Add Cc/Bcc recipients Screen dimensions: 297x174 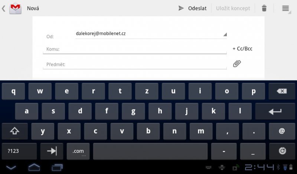(242, 49)
